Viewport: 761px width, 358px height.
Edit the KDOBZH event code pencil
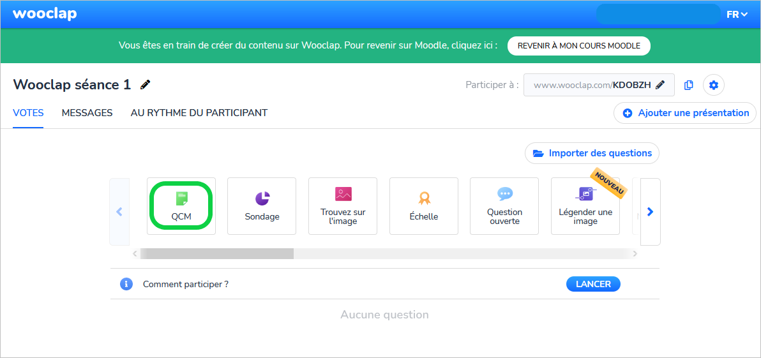660,85
